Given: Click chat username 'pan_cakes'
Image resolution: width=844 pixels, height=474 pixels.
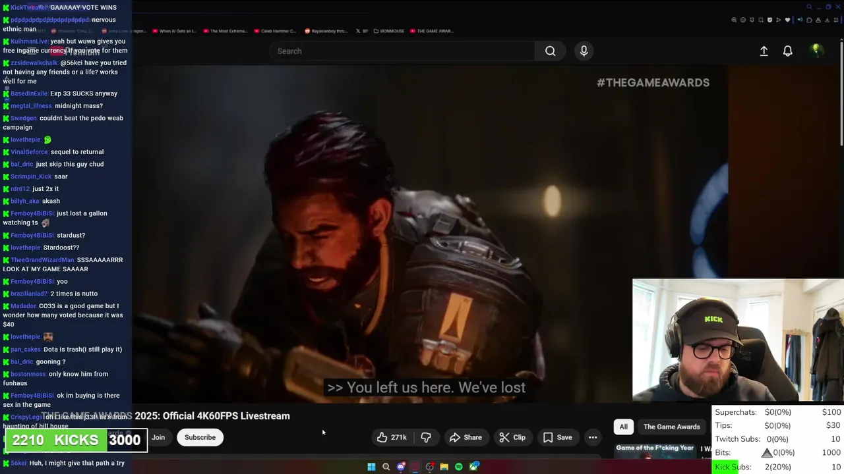Looking at the screenshot, I should [26, 350].
